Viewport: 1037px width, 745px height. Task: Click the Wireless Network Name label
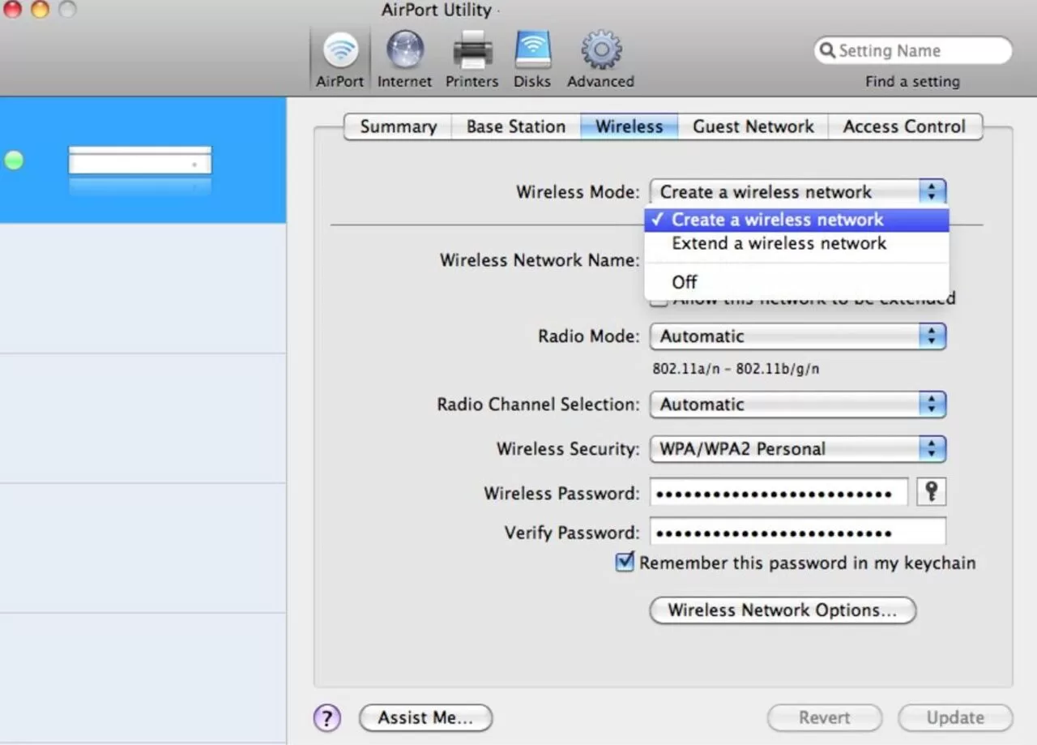pyautogui.click(x=540, y=260)
